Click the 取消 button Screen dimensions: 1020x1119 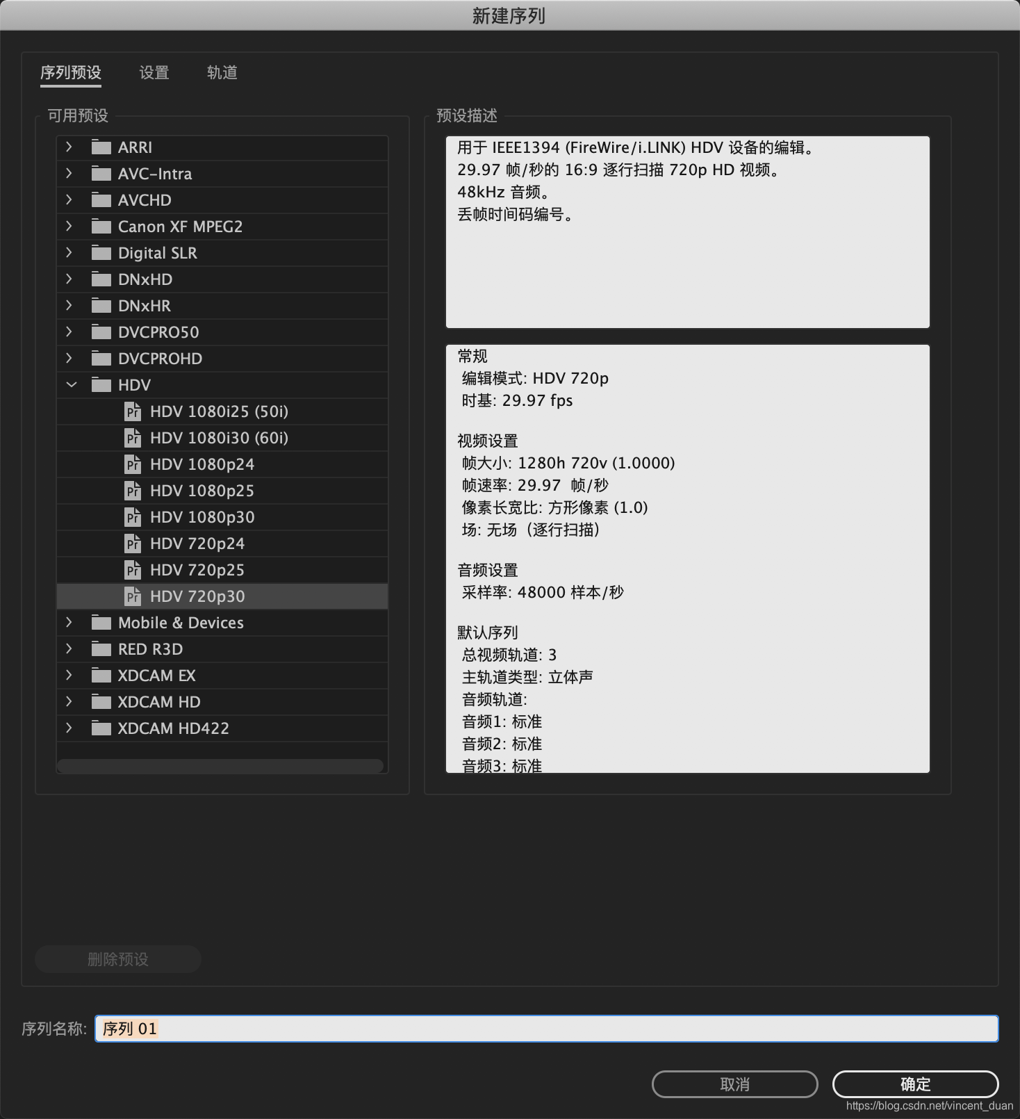click(x=734, y=1084)
